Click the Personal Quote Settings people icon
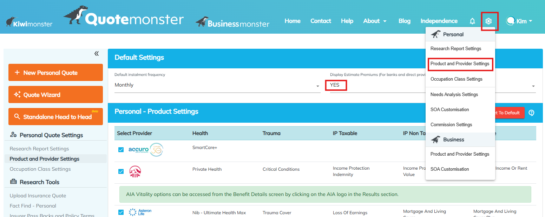The image size is (545, 217). click(x=14, y=135)
